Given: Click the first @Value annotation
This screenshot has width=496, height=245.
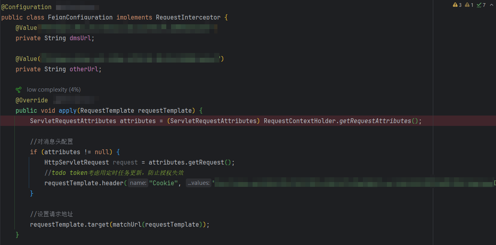Looking at the screenshot, I should pos(26,27).
